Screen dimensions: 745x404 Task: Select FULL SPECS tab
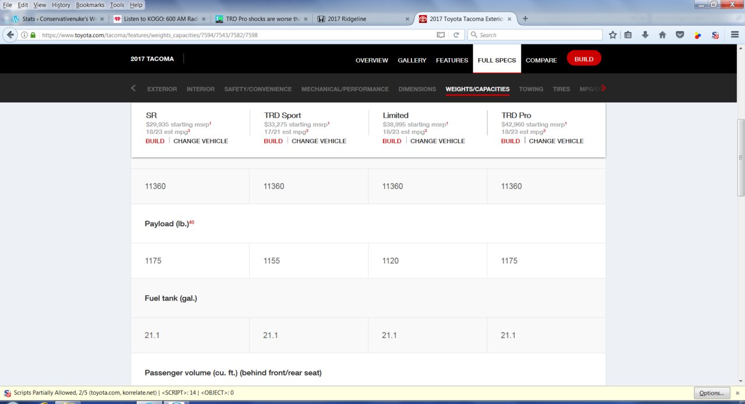tap(497, 59)
